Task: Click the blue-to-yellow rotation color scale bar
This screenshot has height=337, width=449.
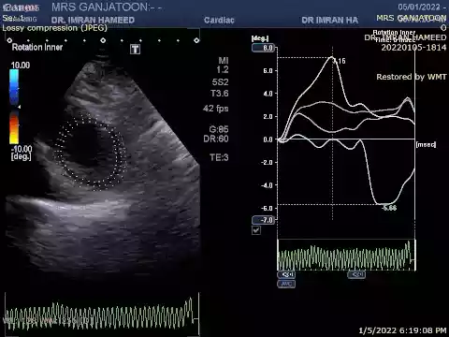Action: 14,107
